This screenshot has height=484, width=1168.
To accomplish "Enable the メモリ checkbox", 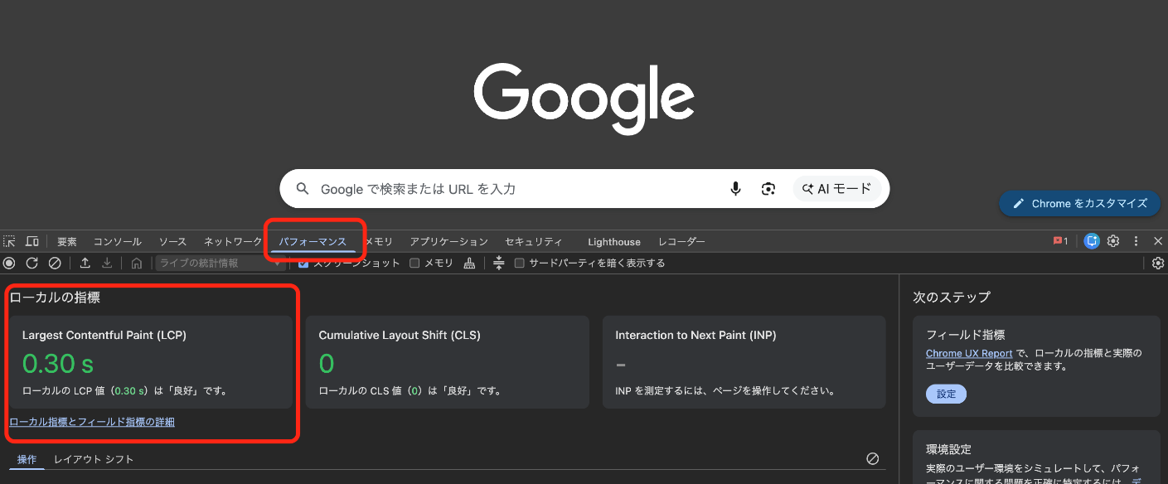I will coord(414,263).
